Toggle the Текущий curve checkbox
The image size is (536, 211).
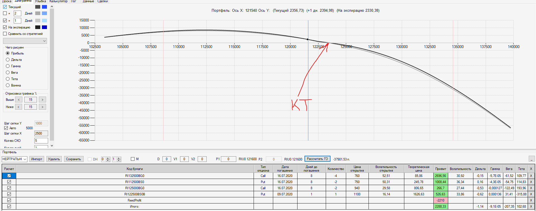click(5, 7)
